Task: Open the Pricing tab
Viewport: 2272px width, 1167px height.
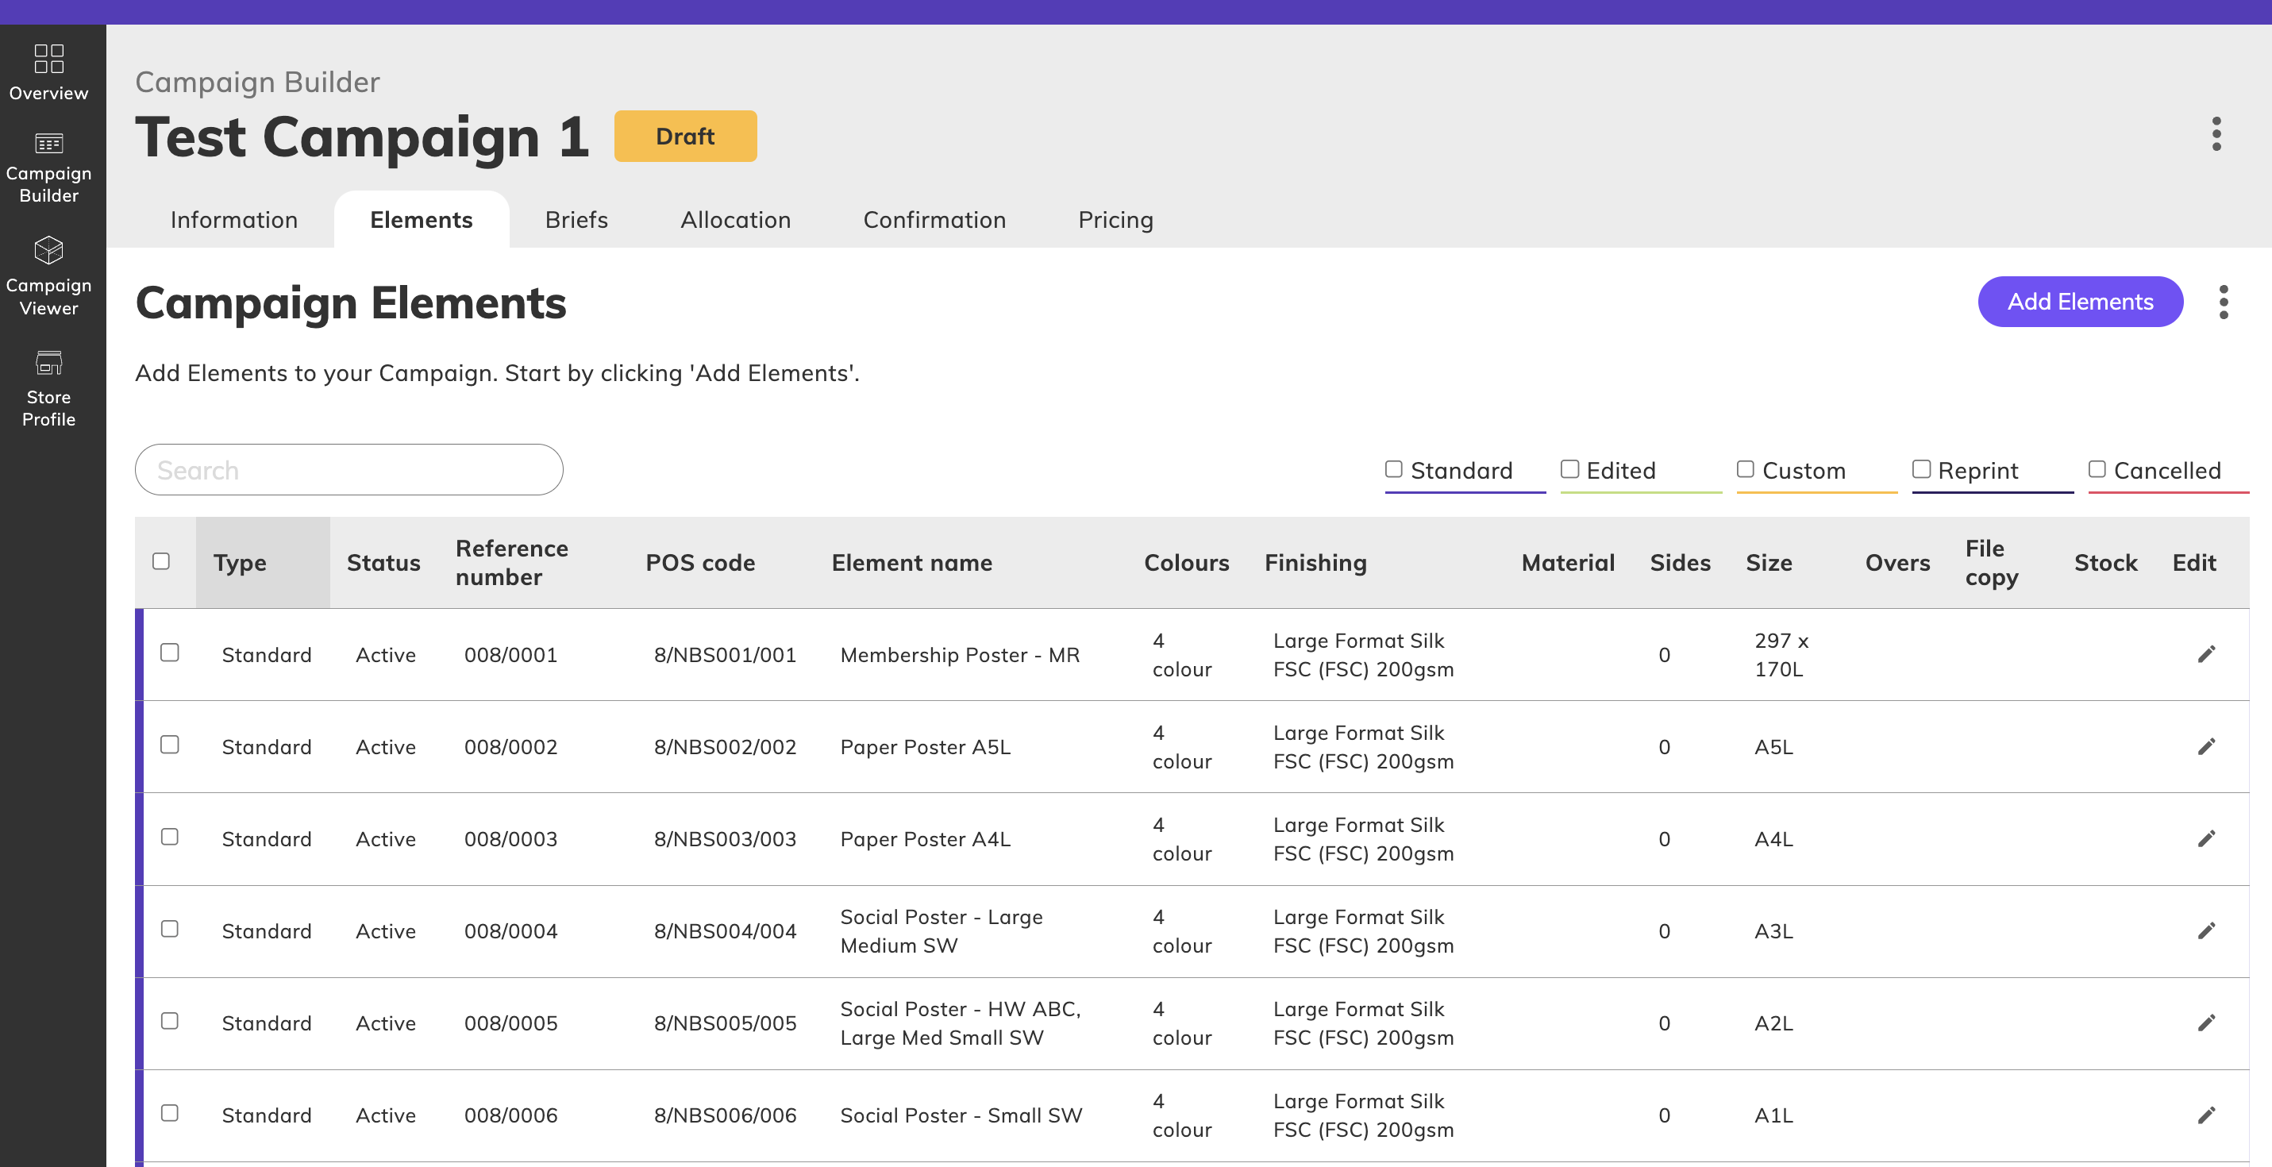Action: [1115, 220]
